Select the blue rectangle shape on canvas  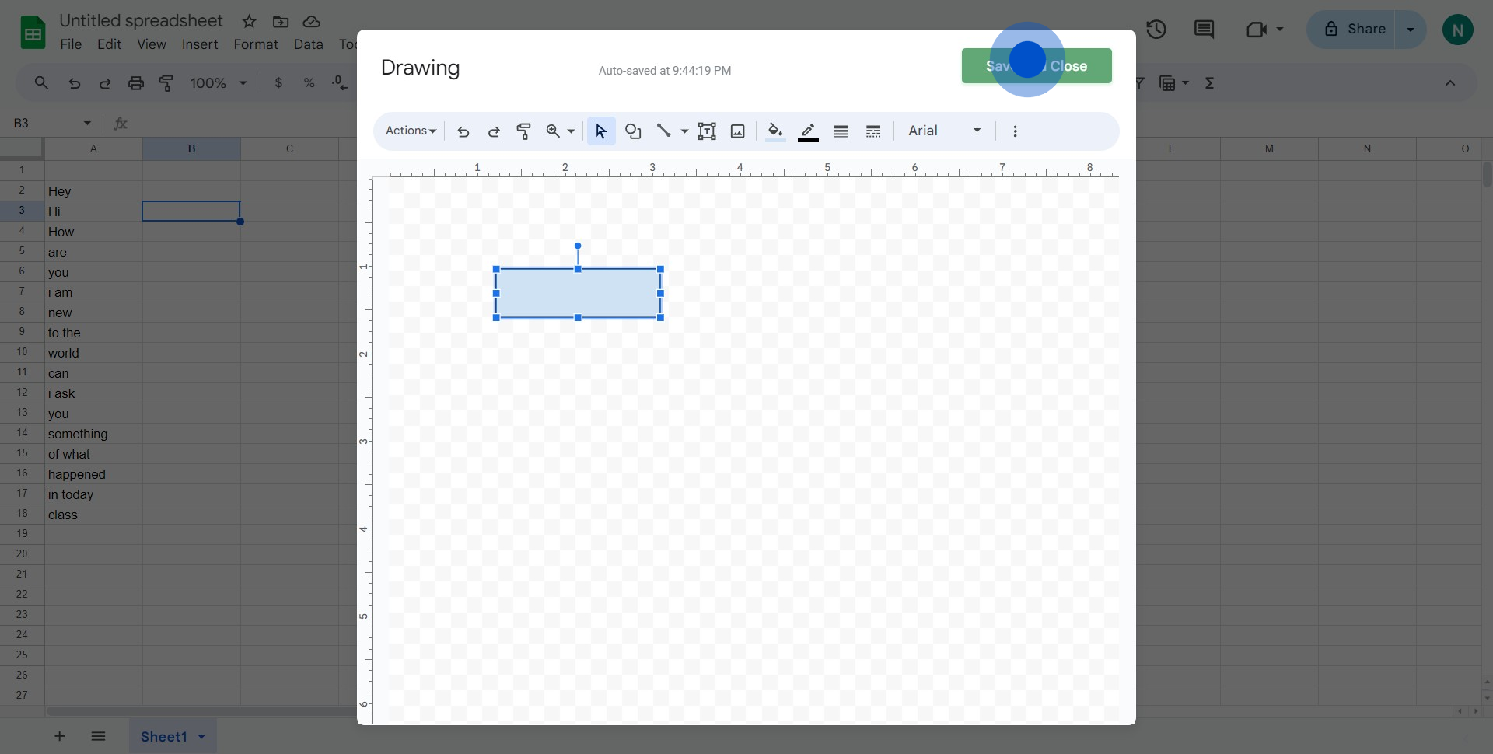point(578,293)
